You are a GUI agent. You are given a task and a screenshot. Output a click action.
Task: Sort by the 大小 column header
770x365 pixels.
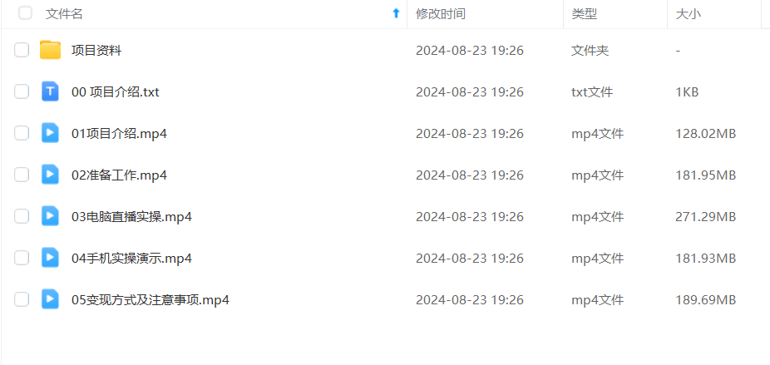(689, 14)
